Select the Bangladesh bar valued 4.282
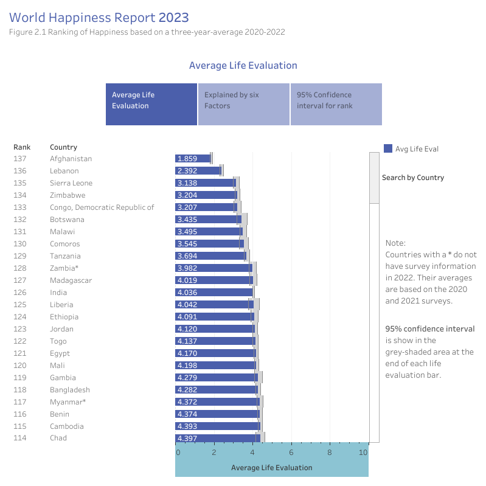The height and width of the screenshot is (486, 486). [x=216, y=390]
